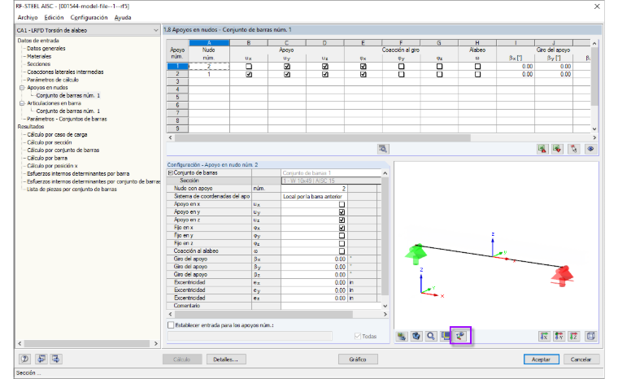Click the overlapping windows icon under the 3D view
This screenshot has width=618, height=379.
(x=446, y=336)
